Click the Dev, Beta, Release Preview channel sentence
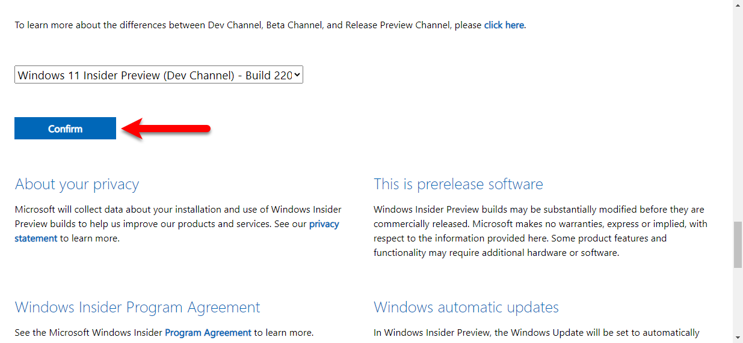The width and height of the screenshot is (743, 343). (x=271, y=25)
